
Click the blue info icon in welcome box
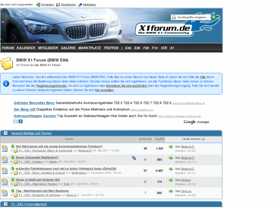6,83
